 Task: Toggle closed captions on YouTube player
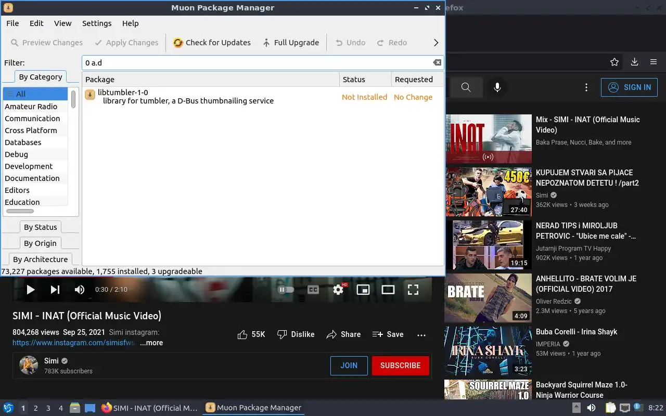tap(313, 290)
